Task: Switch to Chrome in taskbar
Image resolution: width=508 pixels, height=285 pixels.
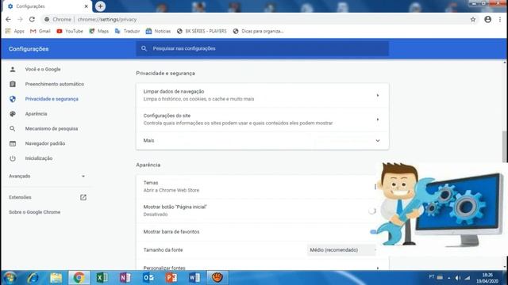Action: click(79, 278)
